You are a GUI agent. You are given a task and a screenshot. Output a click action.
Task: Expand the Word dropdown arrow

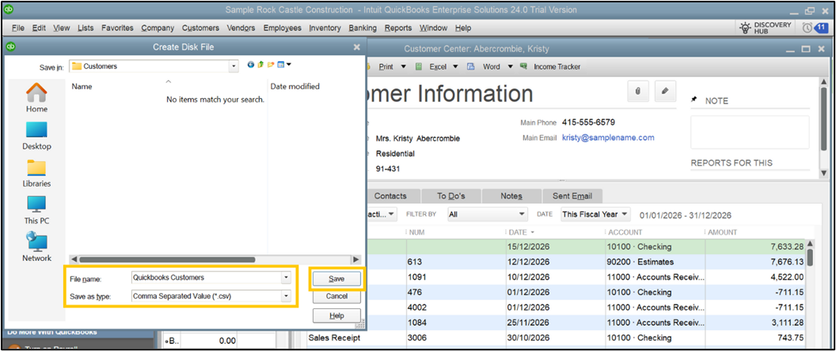(510, 67)
